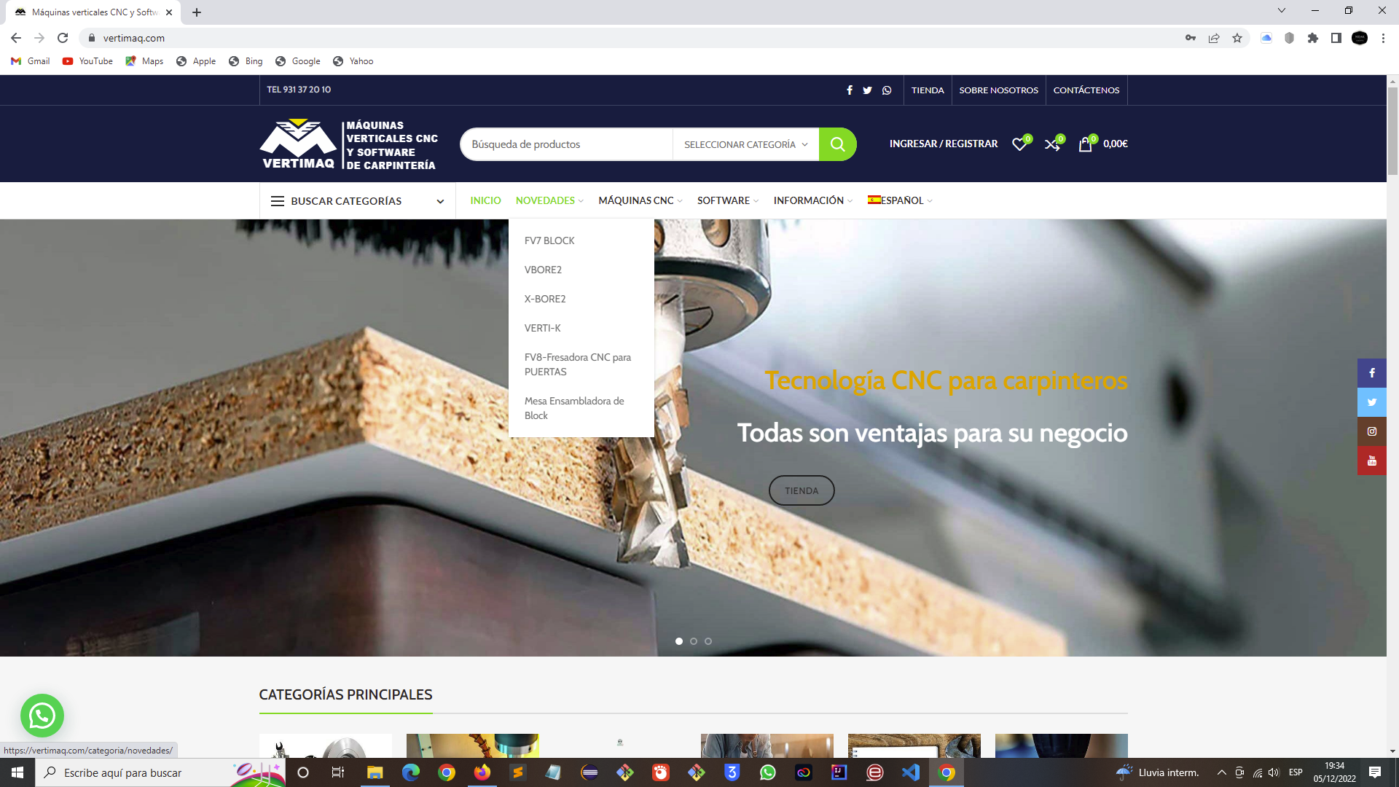
Task: Open YouTube from right side social panel
Action: click(x=1372, y=461)
